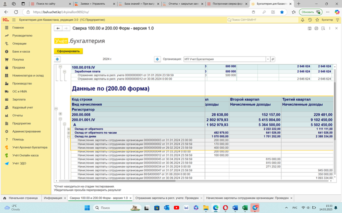Click the favorites star in 1C header
The width and height of the screenshot is (342, 213).
[317, 20]
